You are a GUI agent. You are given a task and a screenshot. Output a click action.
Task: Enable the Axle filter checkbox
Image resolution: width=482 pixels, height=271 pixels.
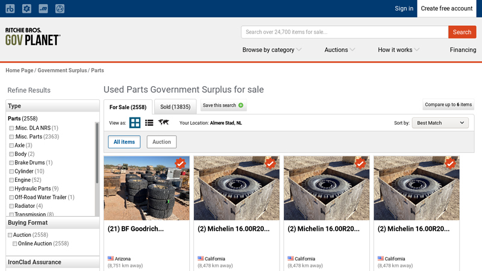point(11,145)
